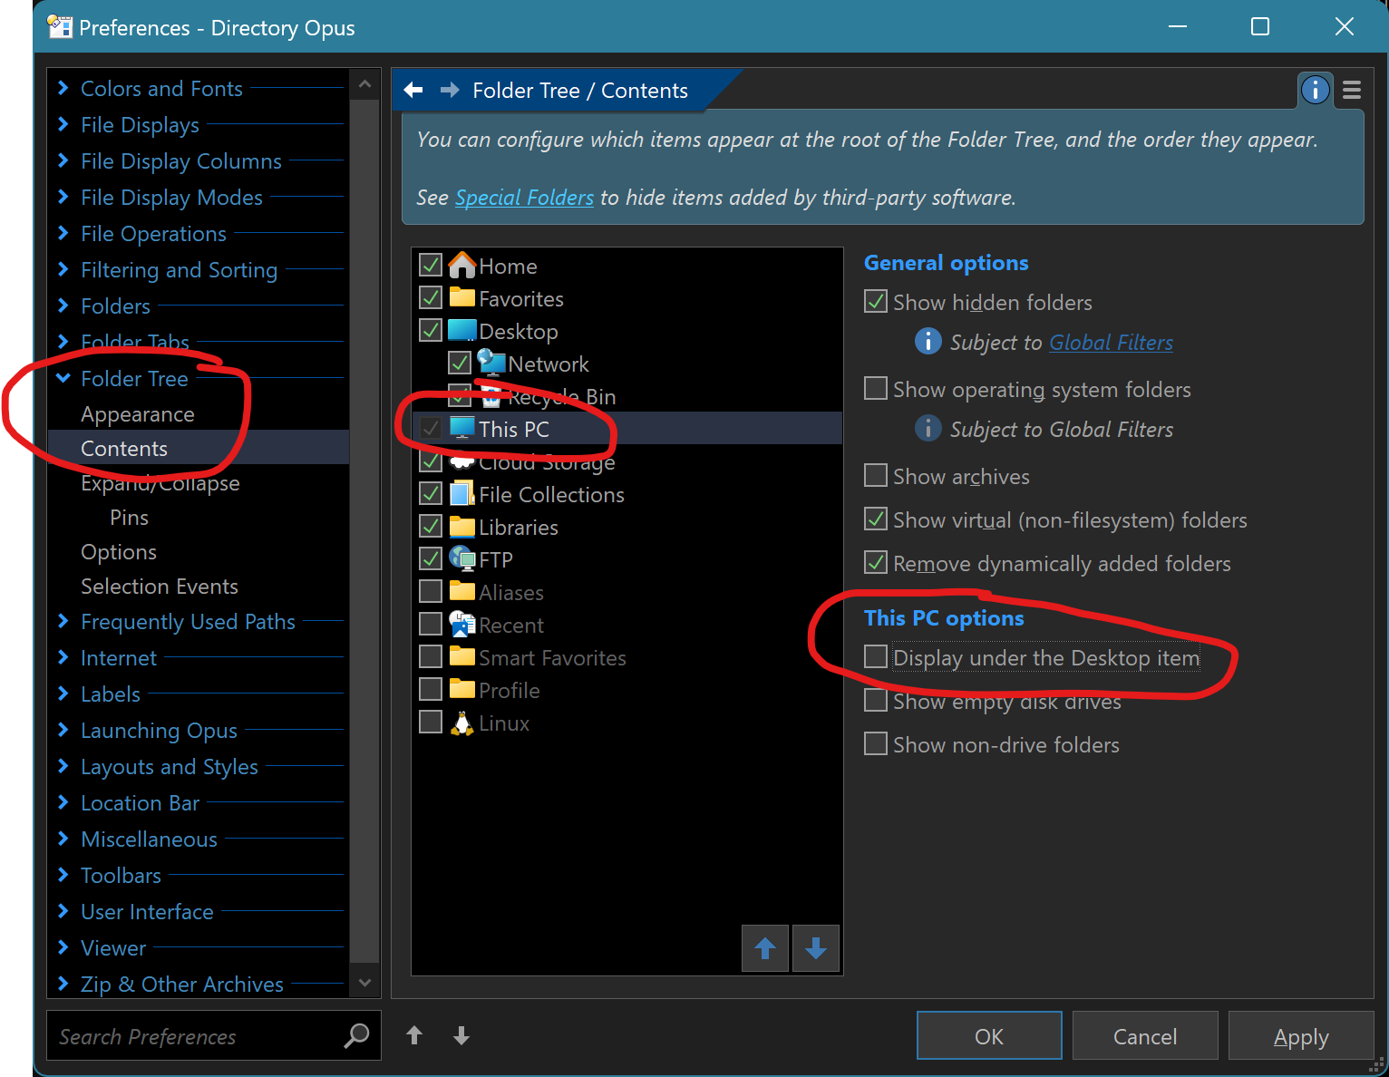Image resolution: width=1389 pixels, height=1077 pixels.
Task: Collapse the Folder Tree category
Action: point(63,378)
